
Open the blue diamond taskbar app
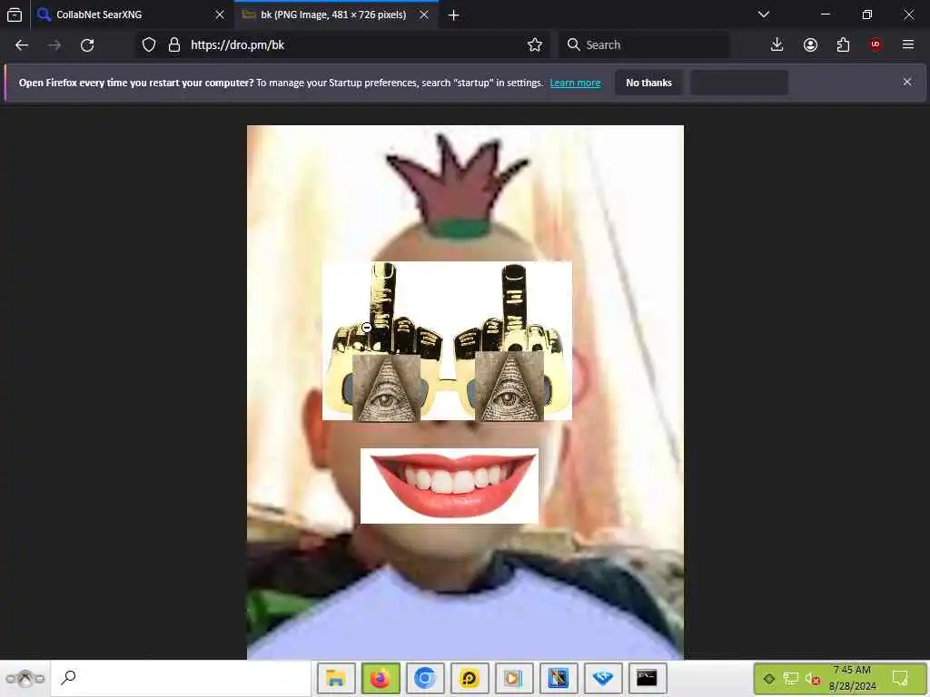[603, 678]
